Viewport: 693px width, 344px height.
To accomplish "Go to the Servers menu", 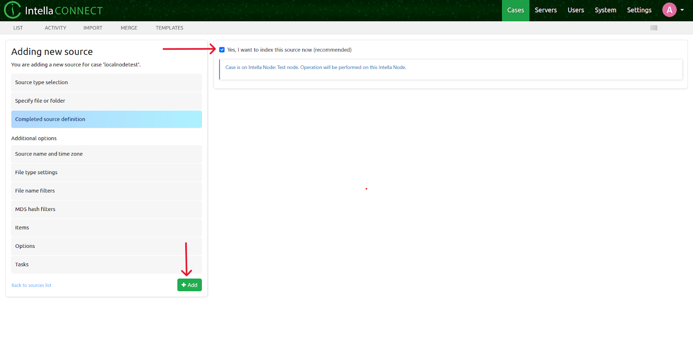I will tap(545, 10).
